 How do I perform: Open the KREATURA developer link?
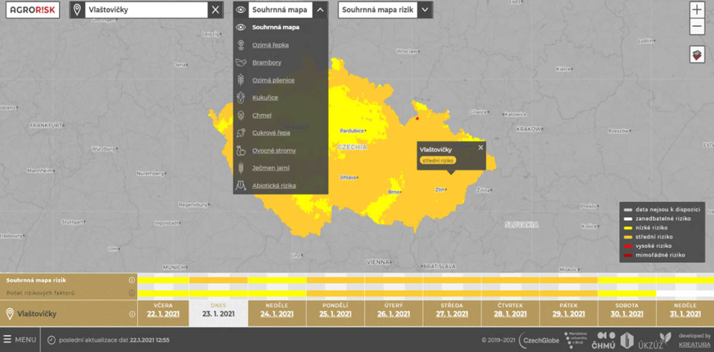pyautogui.click(x=694, y=344)
